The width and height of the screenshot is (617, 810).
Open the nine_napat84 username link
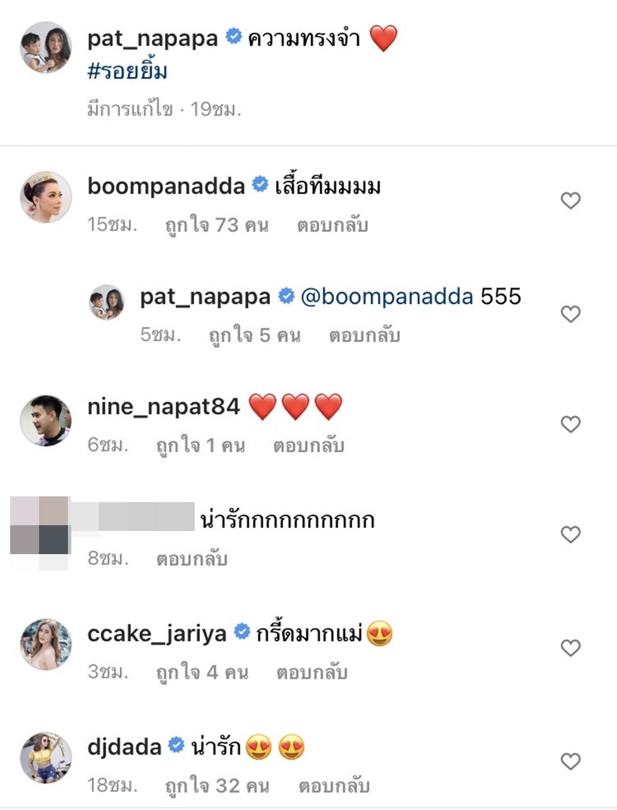pos(163,407)
